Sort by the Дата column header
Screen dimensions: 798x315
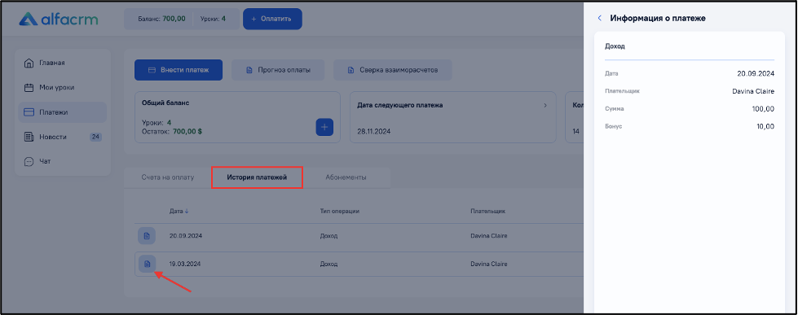tap(179, 211)
